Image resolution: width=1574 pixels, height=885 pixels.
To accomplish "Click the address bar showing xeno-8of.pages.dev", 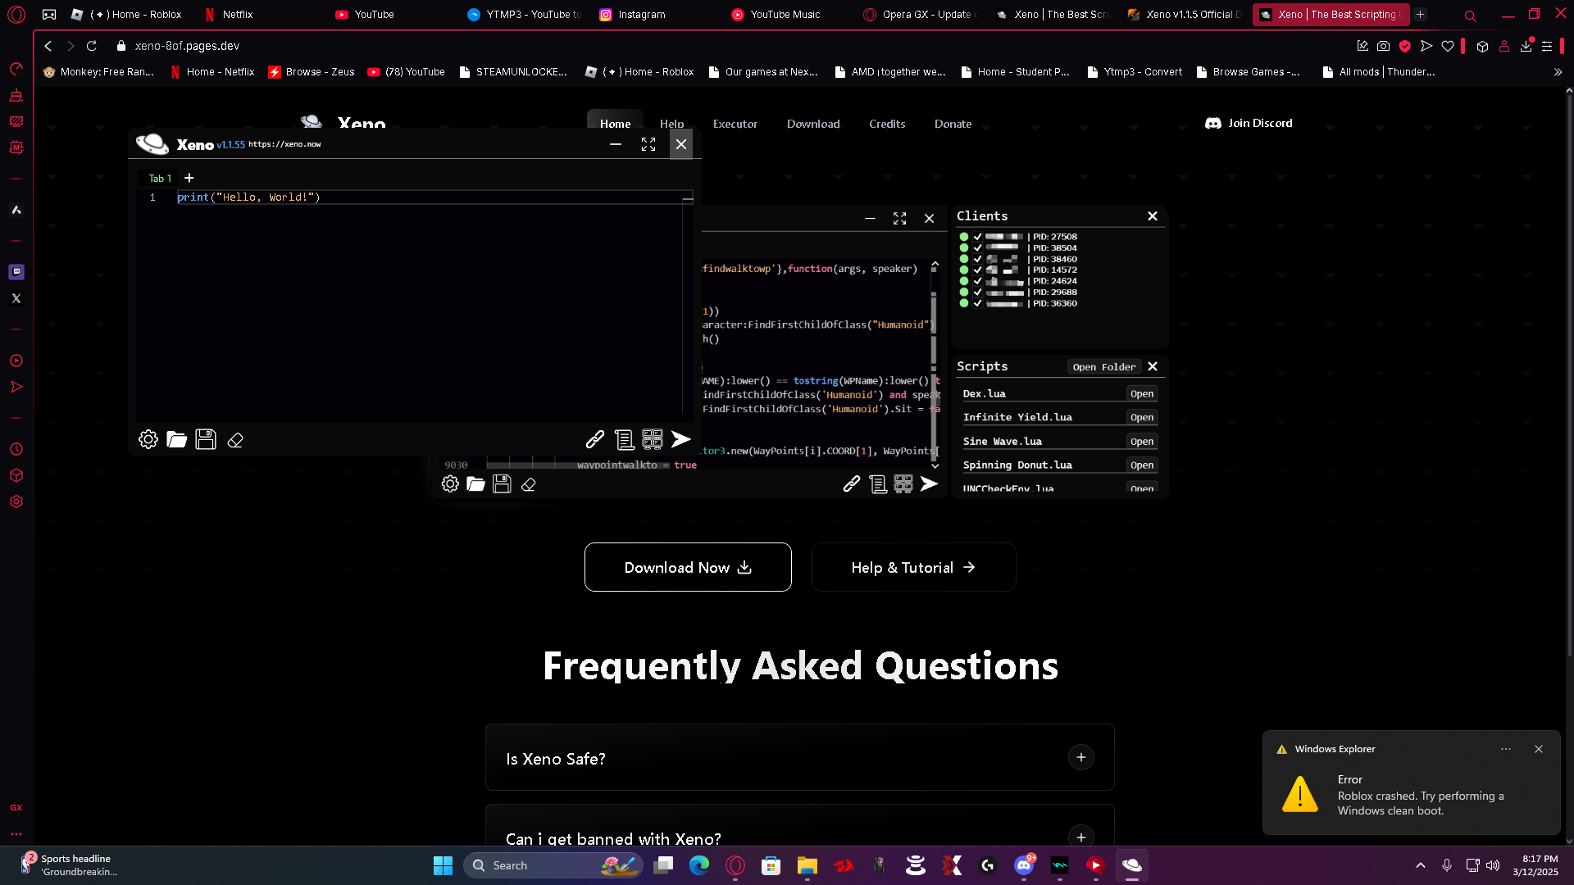I will (187, 46).
